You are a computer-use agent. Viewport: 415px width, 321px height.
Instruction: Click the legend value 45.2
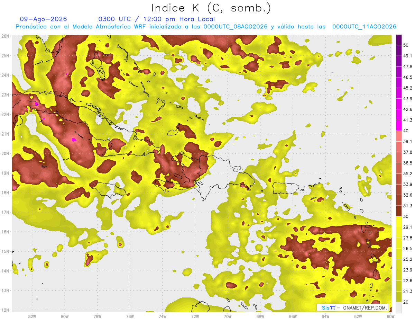pos(408,88)
